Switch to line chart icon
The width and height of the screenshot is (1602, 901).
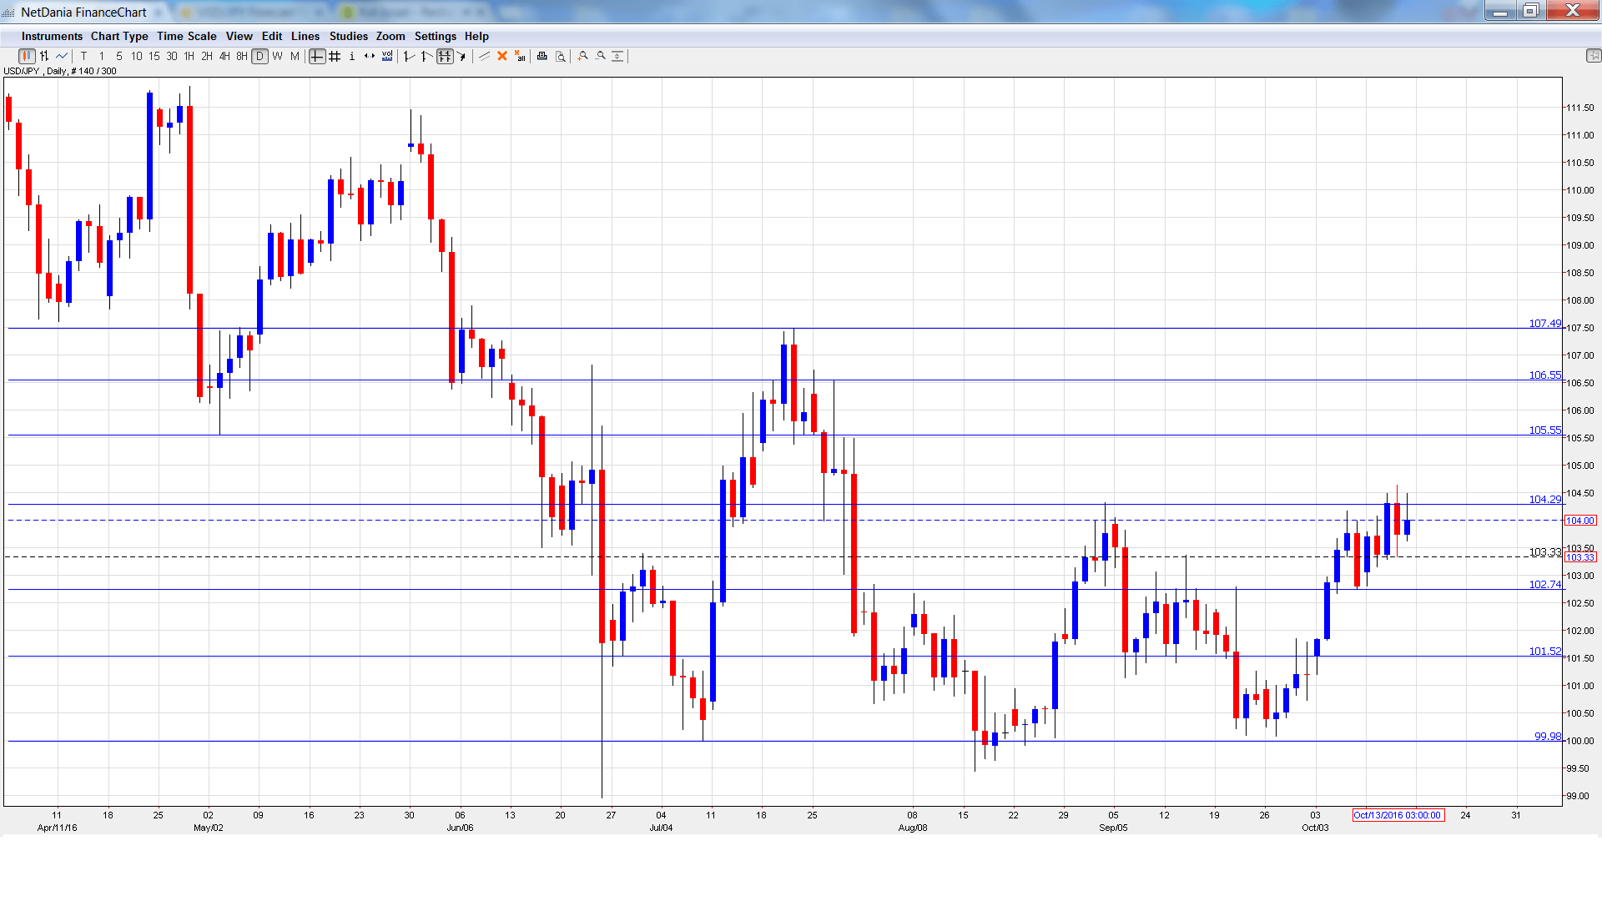tap(62, 56)
